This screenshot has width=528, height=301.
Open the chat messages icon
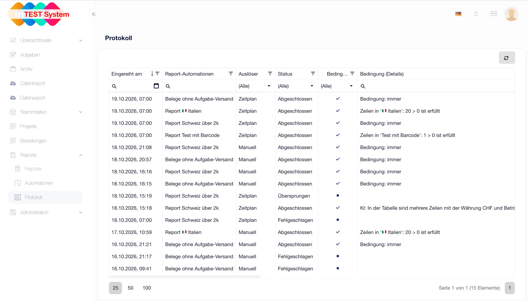pyautogui.click(x=494, y=14)
